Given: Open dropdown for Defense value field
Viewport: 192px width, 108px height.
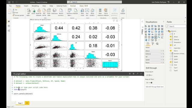Looking at the screenshot, I should (161, 54).
